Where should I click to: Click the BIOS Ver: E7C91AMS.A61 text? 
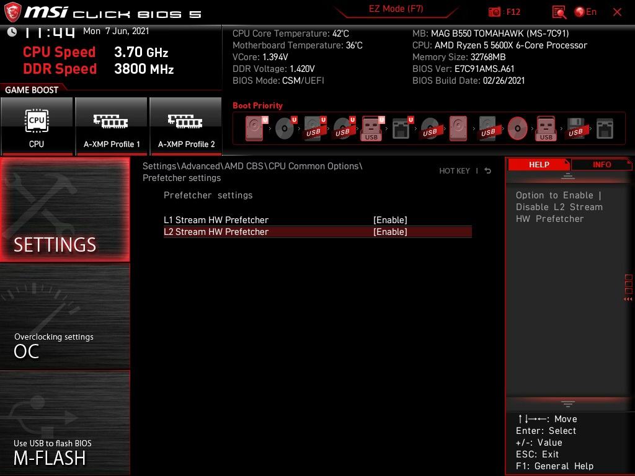(x=463, y=69)
